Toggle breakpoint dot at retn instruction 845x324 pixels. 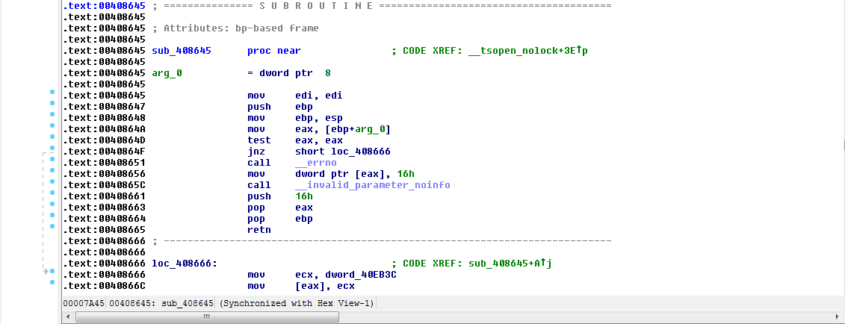pos(52,226)
